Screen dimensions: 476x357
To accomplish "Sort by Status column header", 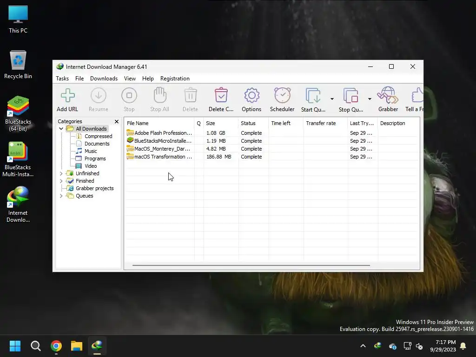I will [x=253, y=123].
